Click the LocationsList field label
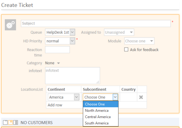Screen dimensions: 182x128 click(32, 89)
